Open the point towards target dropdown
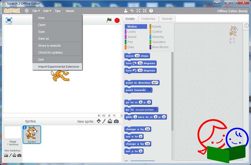The height and width of the screenshot is (165, 251). click(149, 90)
